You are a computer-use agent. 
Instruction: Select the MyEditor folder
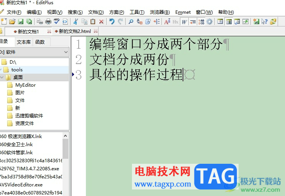25,85
